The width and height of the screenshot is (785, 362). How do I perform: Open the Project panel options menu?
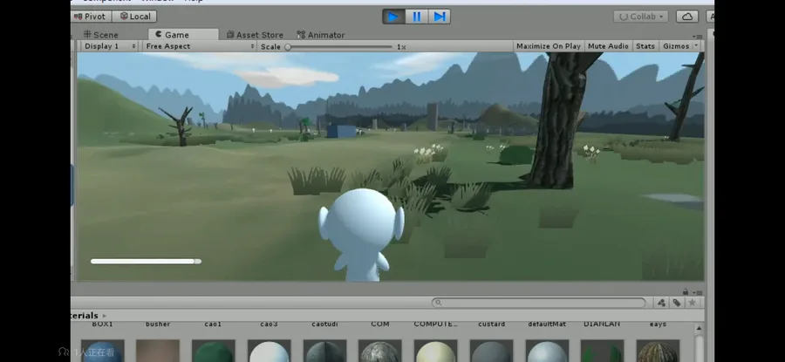click(x=699, y=292)
